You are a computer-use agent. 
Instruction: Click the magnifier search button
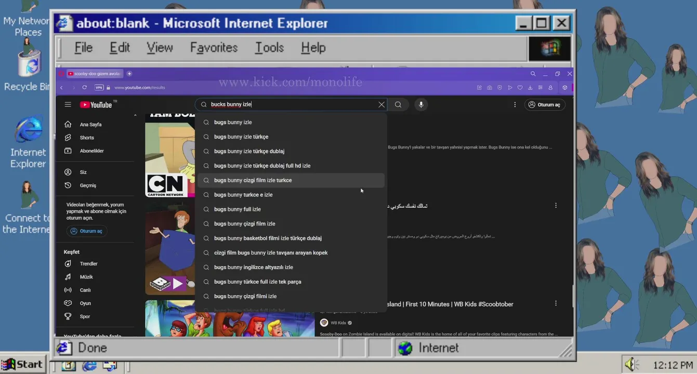point(398,104)
